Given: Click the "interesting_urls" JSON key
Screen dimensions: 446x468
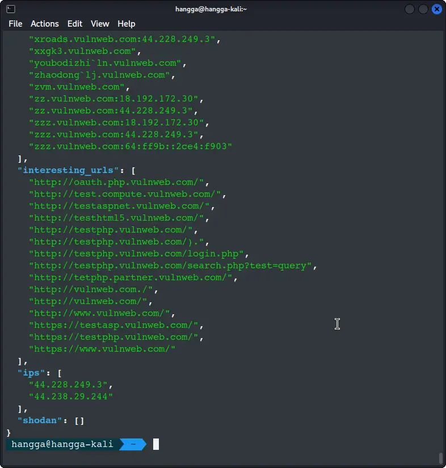Looking at the screenshot, I should point(66,170).
